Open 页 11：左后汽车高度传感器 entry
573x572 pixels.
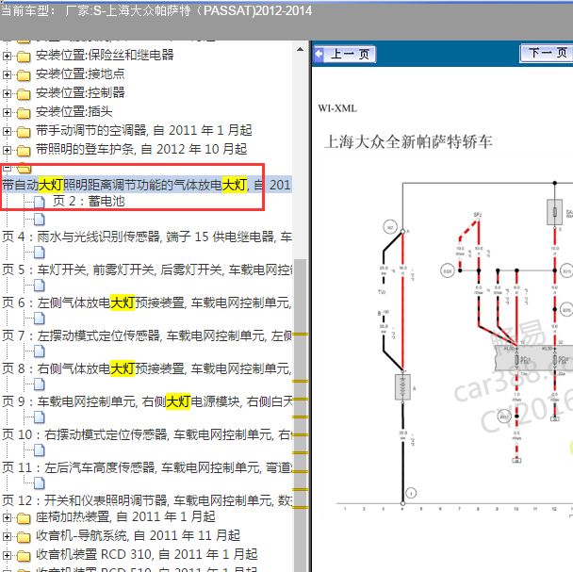pos(146,467)
